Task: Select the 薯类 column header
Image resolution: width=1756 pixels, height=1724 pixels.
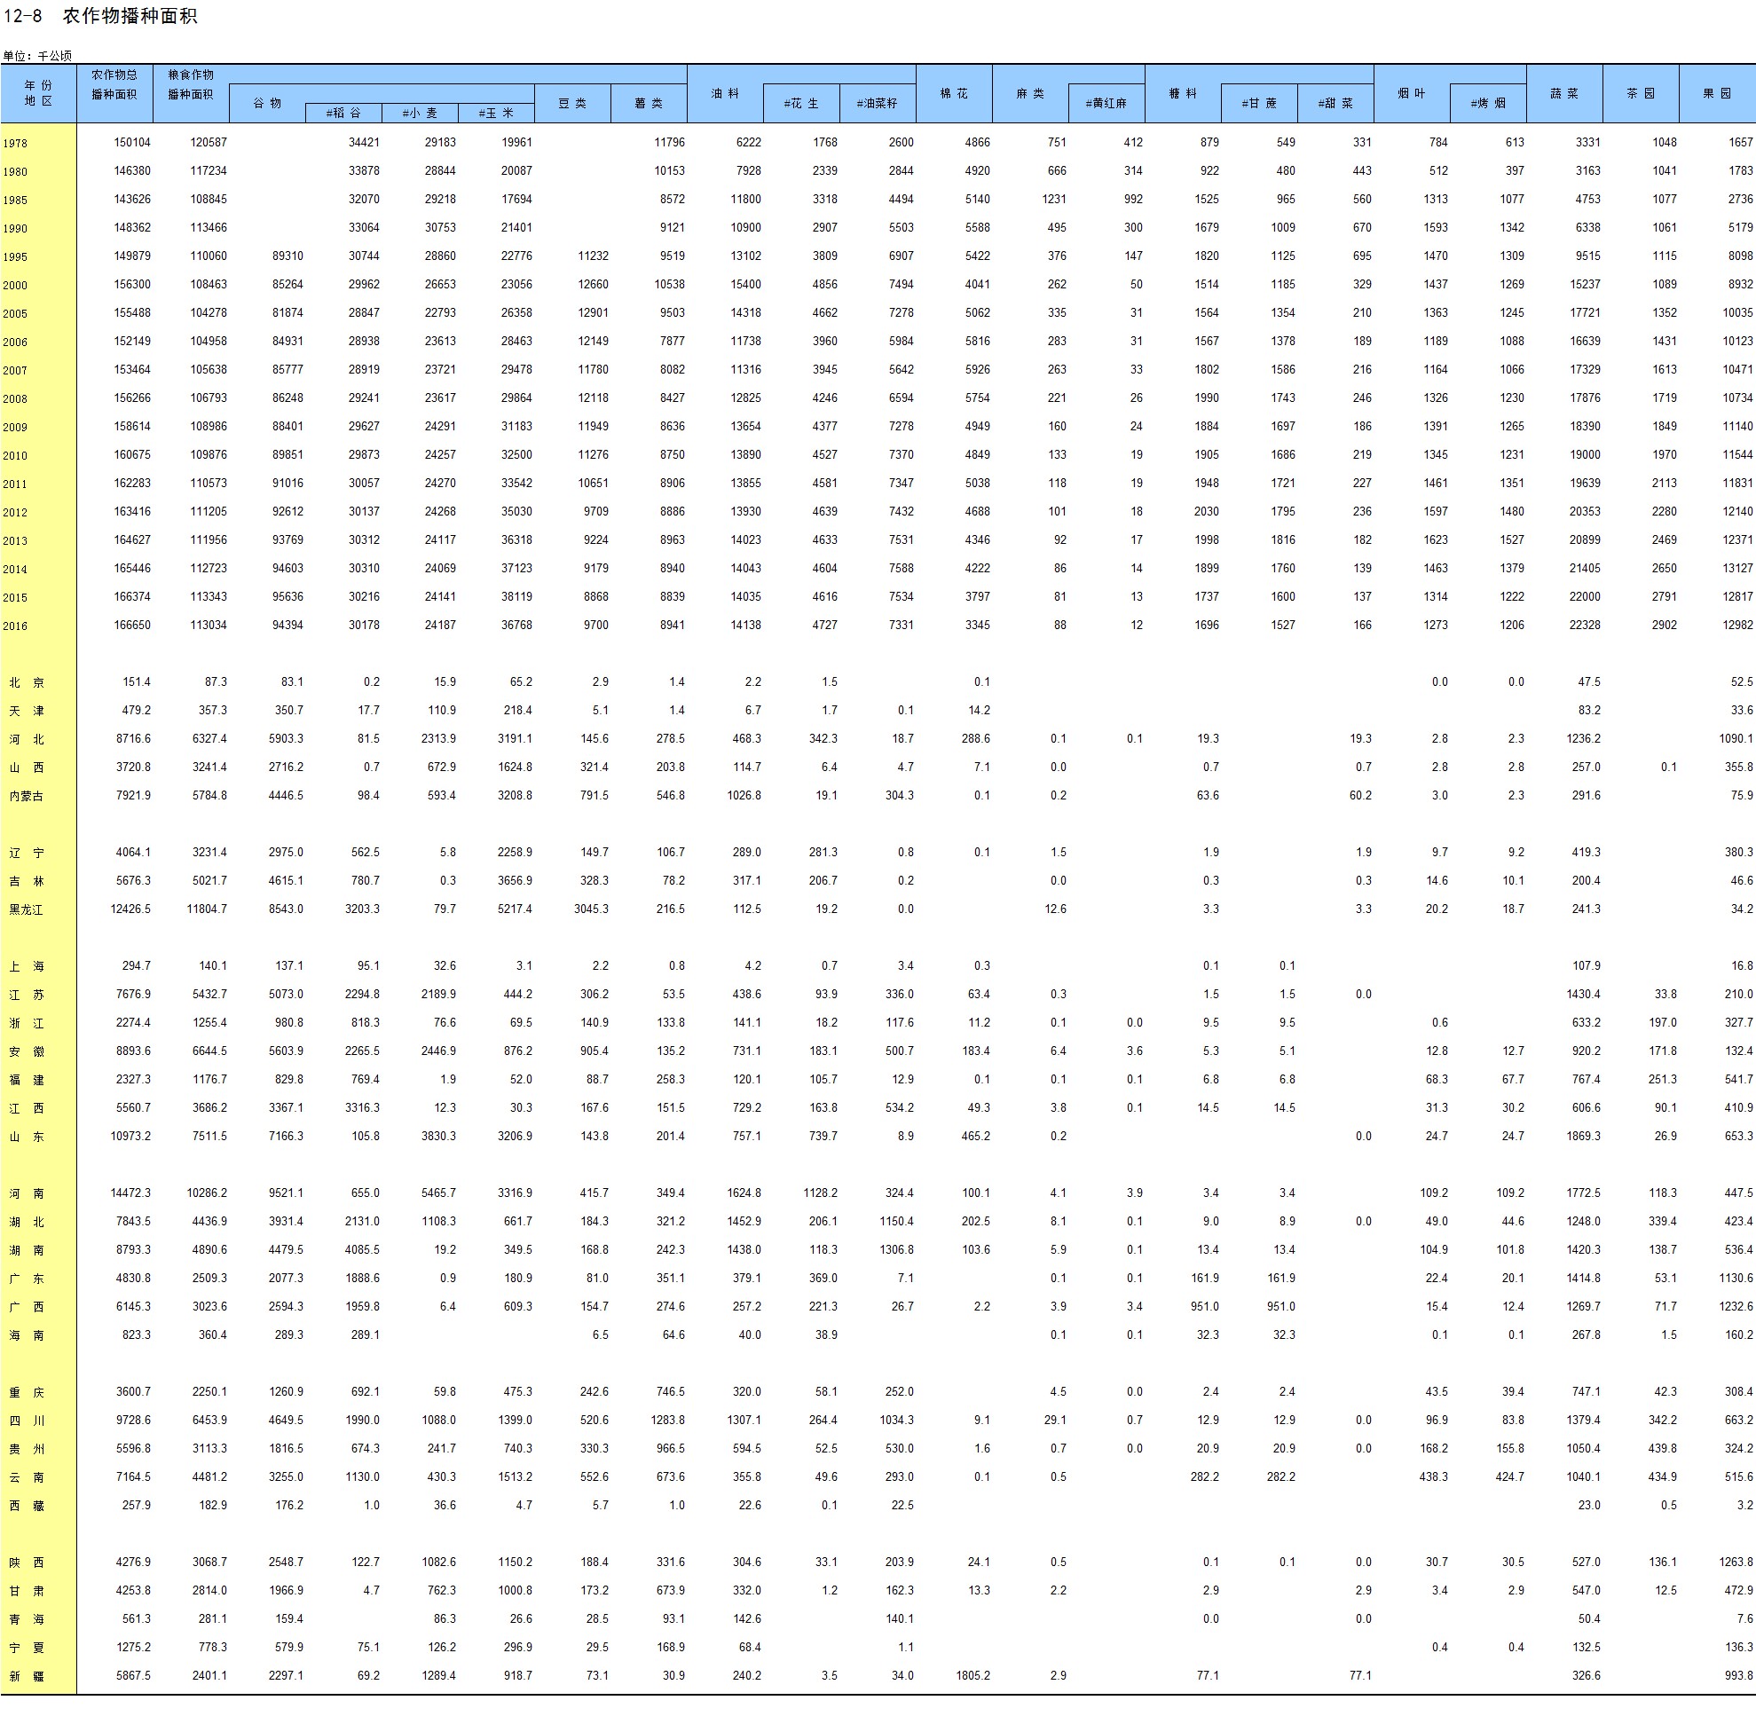Action: pyautogui.click(x=649, y=103)
